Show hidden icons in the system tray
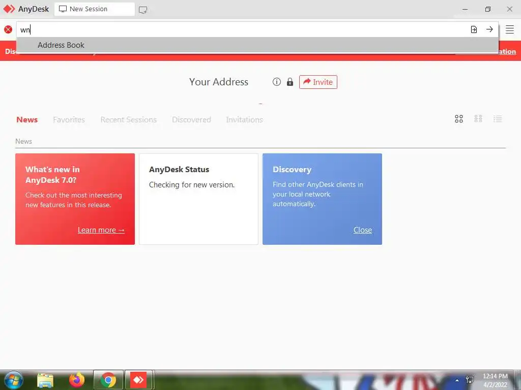521x390 pixels. [457, 380]
